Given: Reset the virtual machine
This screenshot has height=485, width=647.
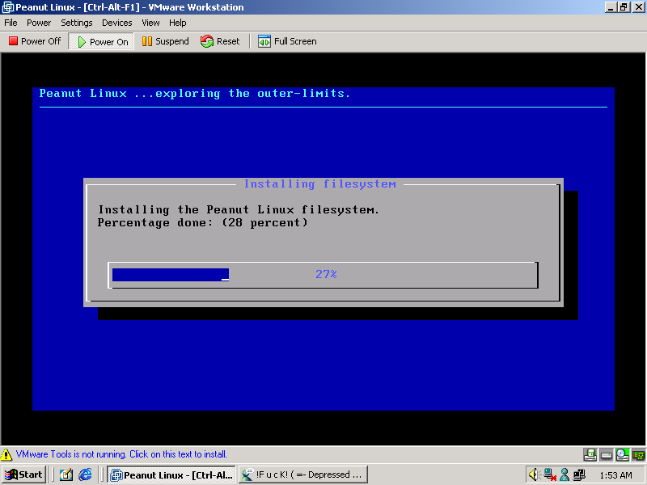Looking at the screenshot, I should pyautogui.click(x=220, y=41).
